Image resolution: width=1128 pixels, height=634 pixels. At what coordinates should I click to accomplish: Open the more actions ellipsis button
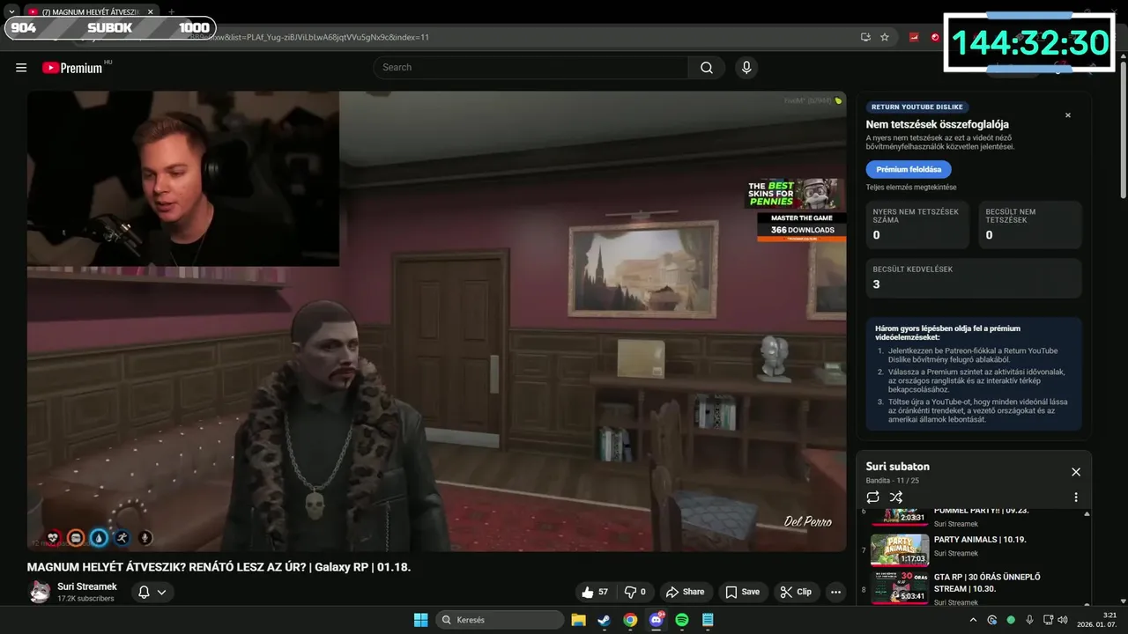coord(835,592)
